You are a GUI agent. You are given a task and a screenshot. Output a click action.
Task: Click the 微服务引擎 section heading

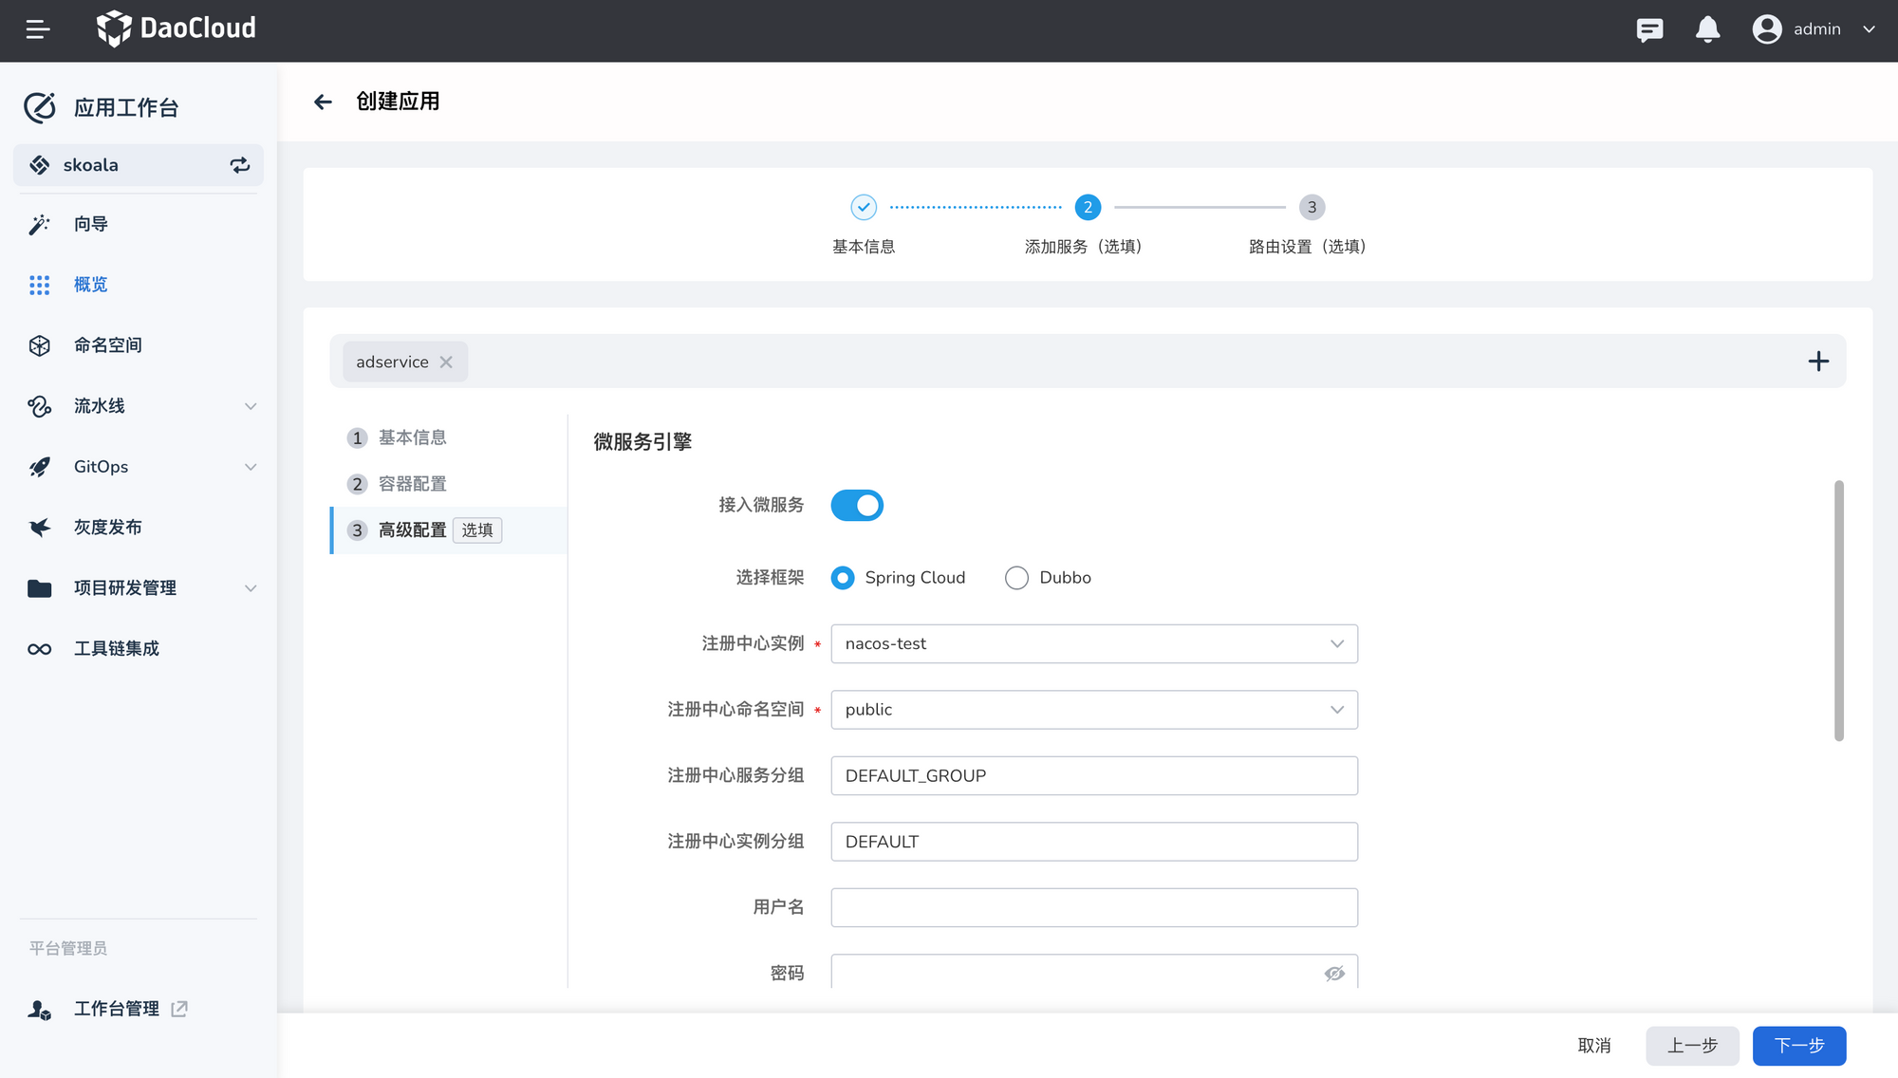(x=642, y=442)
